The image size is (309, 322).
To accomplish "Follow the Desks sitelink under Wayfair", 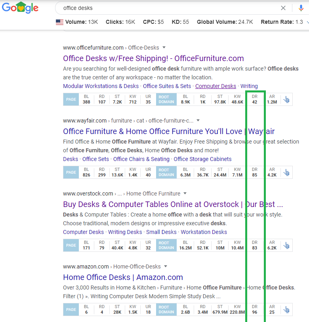I will pyautogui.click(x=71, y=159).
